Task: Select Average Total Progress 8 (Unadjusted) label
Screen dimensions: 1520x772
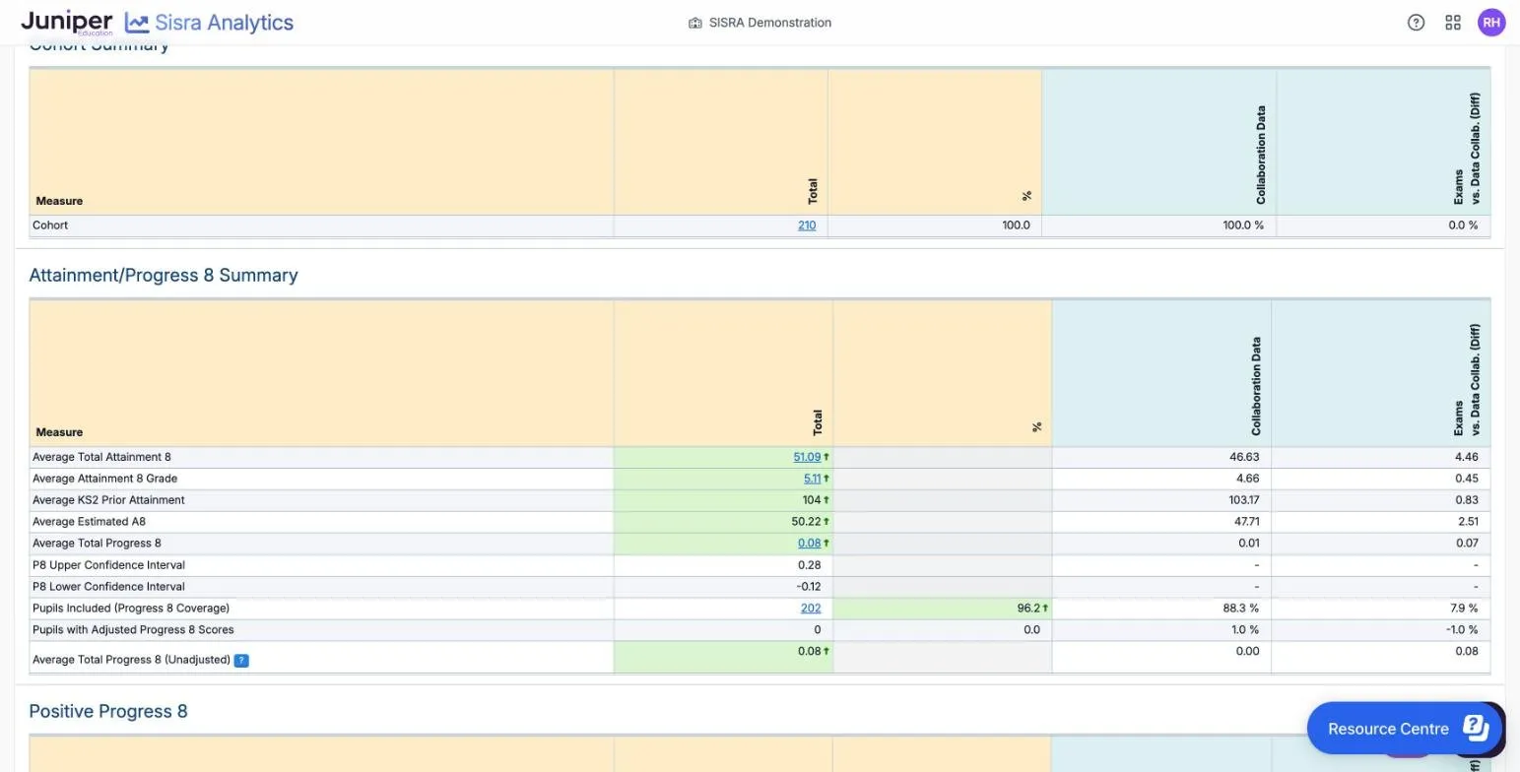Action: coord(131,660)
